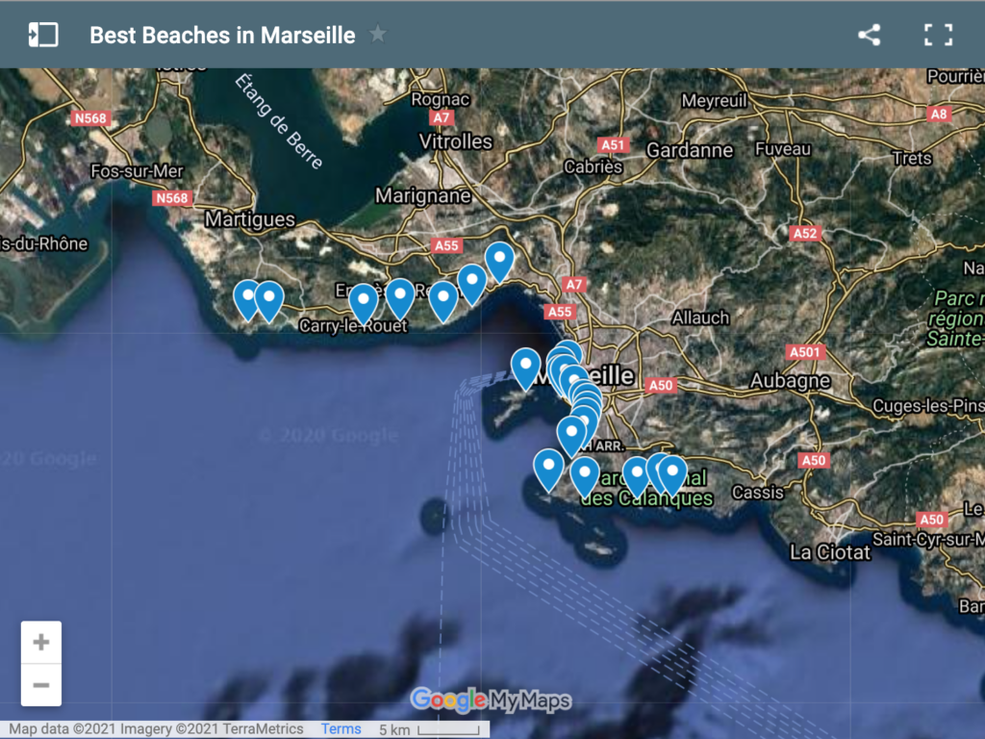985x739 pixels.
Task: Click the Vitrolles city label
Action: coord(455,141)
